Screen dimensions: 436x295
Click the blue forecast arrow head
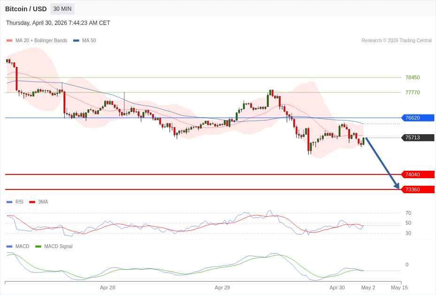pos(397,187)
